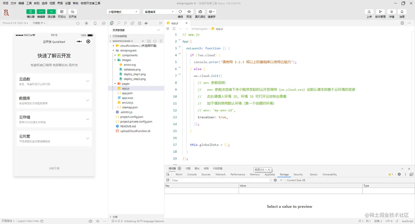This screenshot has height=224, width=415.
Task: Toggle the editor panel button
Action: 41,12
